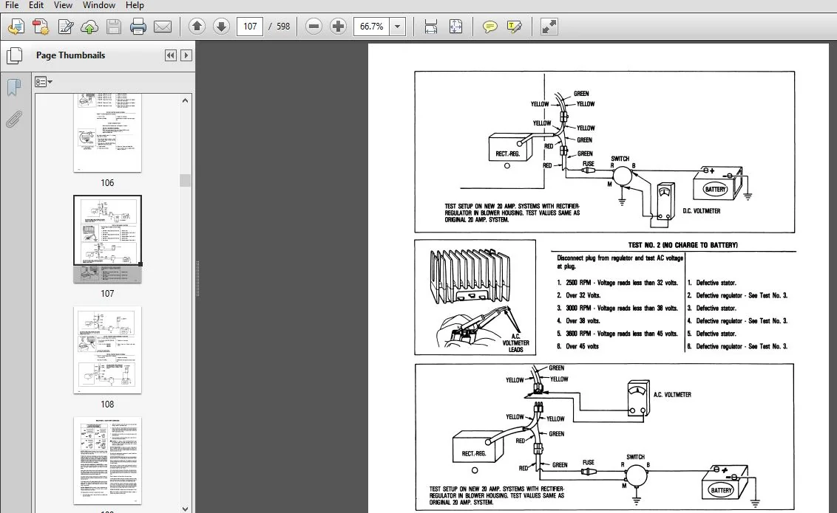Click the page number field showing 107
The width and height of the screenshot is (837, 513).
(x=250, y=26)
